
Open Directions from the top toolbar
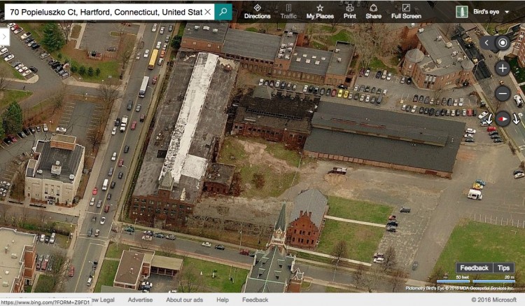point(257,11)
